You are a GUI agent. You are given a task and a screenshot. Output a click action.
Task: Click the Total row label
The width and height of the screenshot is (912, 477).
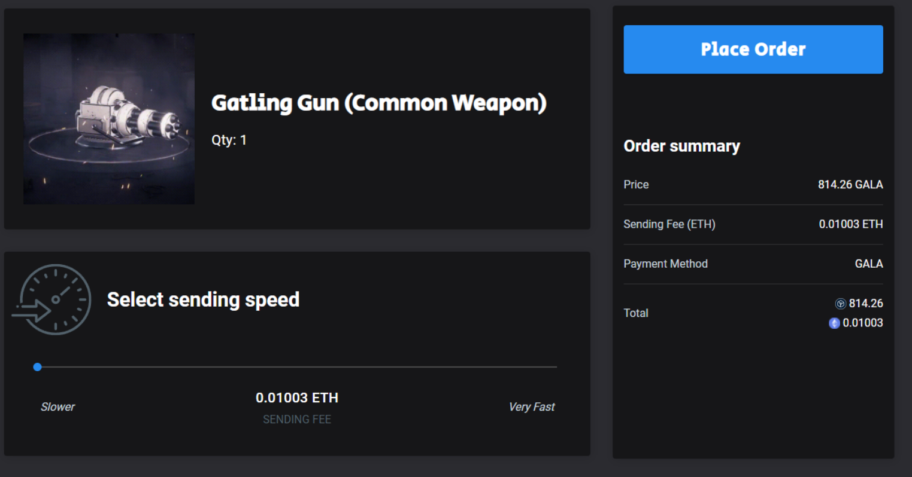click(635, 313)
